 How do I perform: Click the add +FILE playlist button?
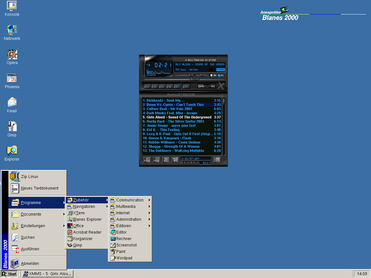(x=147, y=160)
